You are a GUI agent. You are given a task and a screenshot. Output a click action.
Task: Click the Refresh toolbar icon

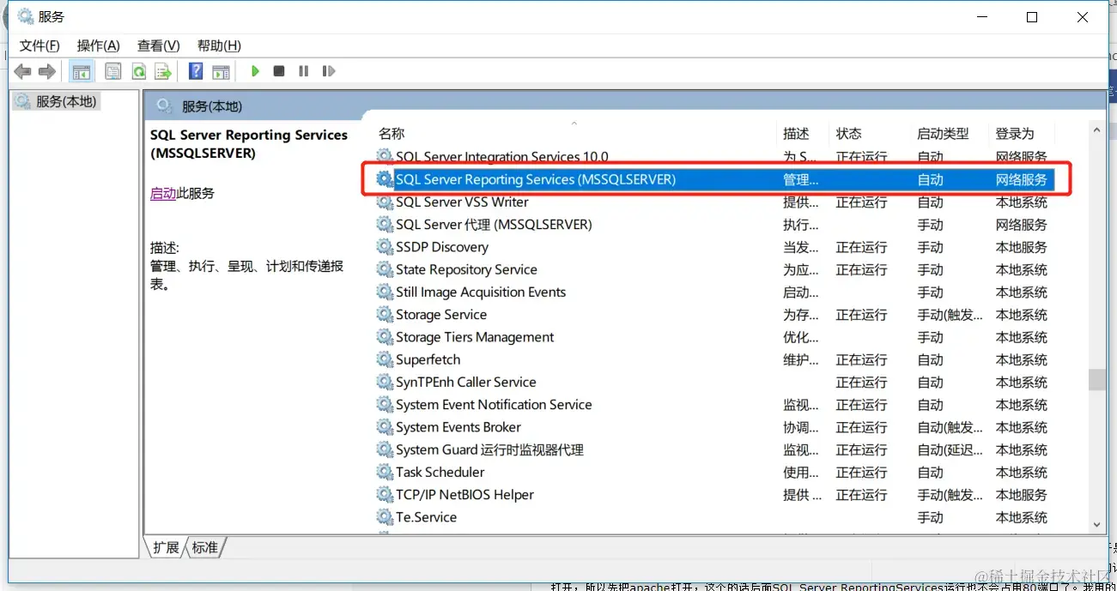138,71
